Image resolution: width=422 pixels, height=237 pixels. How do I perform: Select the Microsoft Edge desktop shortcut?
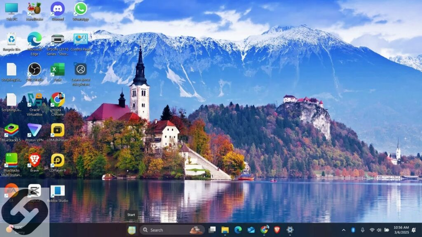pos(35,44)
